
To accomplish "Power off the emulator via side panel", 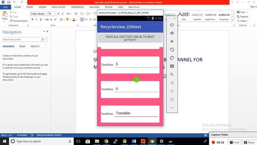I will (x=172, y=25).
